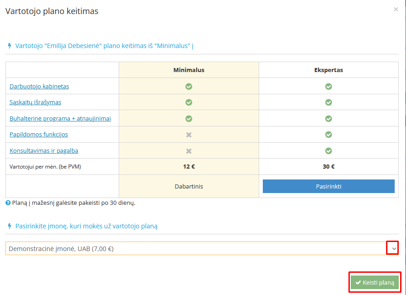
Task: Click Ekspertas checkmark for Papildomos funkcijos
Action: 329,135
